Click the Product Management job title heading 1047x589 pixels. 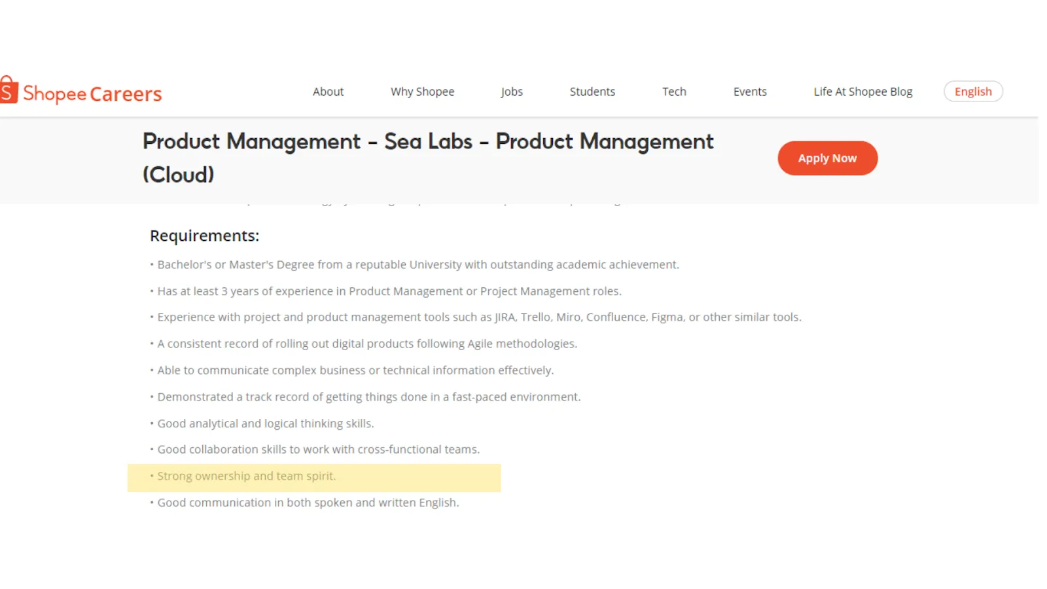pos(428,158)
